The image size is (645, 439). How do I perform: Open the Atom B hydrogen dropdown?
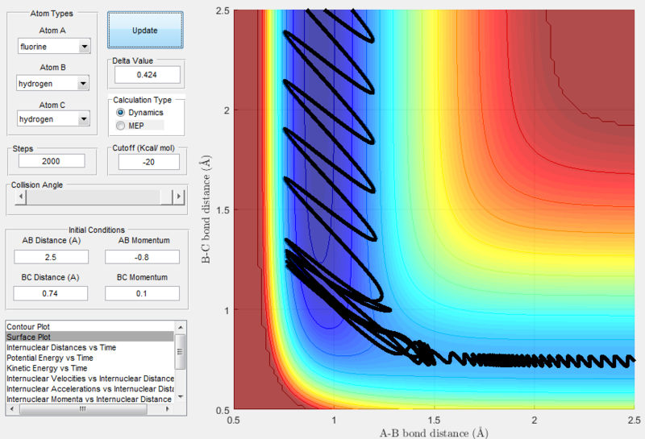[x=83, y=84]
